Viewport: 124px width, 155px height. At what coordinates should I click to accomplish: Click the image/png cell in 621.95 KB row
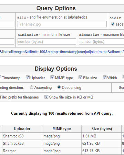(x=62, y=143)
